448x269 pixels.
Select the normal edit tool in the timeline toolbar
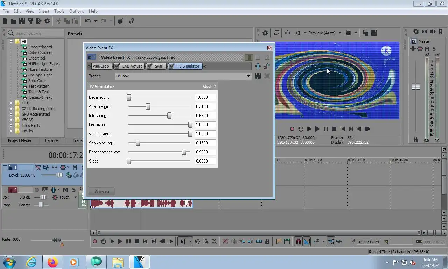pos(183,241)
